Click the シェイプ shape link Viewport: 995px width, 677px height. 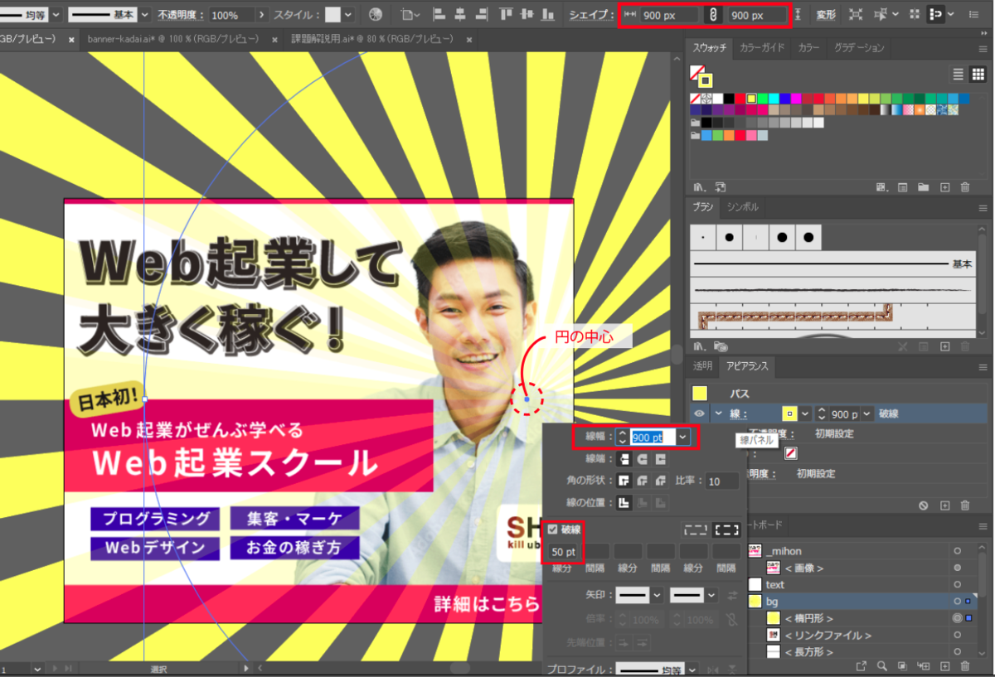pyautogui.click(x=590, y=15)
